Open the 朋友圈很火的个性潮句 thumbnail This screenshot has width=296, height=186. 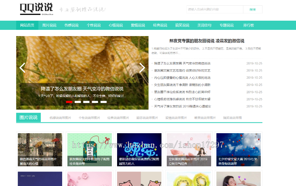89,150
